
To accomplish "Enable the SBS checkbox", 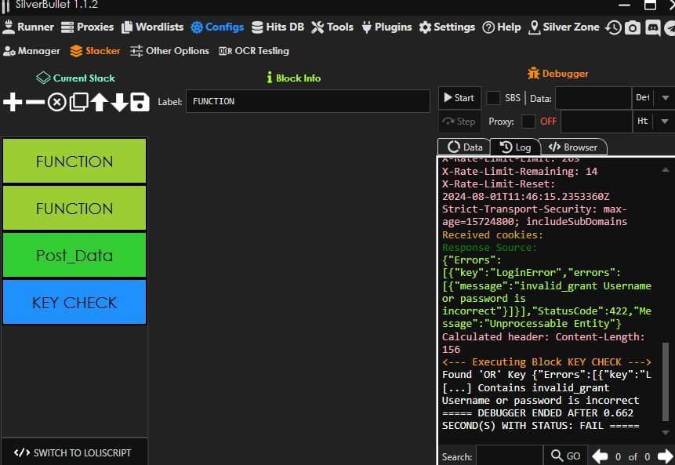I will pyautogui.click(x=493, y=98).
